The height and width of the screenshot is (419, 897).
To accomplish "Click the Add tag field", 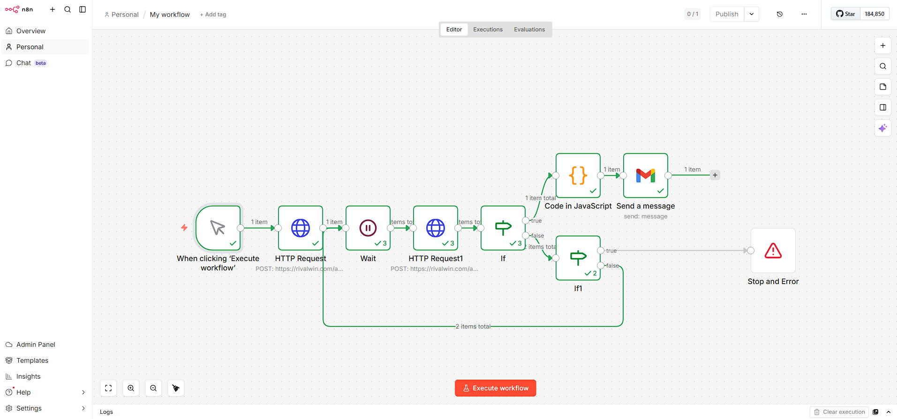I will click(x=213, y=15).
